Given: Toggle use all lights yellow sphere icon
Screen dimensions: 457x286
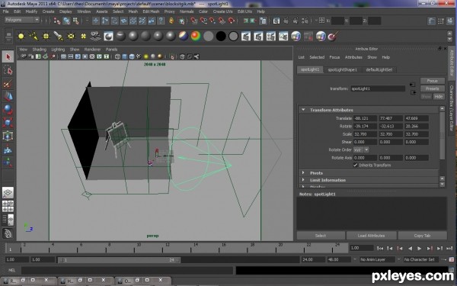Looking at the screenshot, I should coord(146,56).
